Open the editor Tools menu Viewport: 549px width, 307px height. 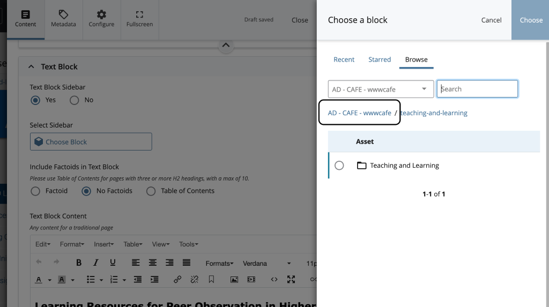coord(188,244)
